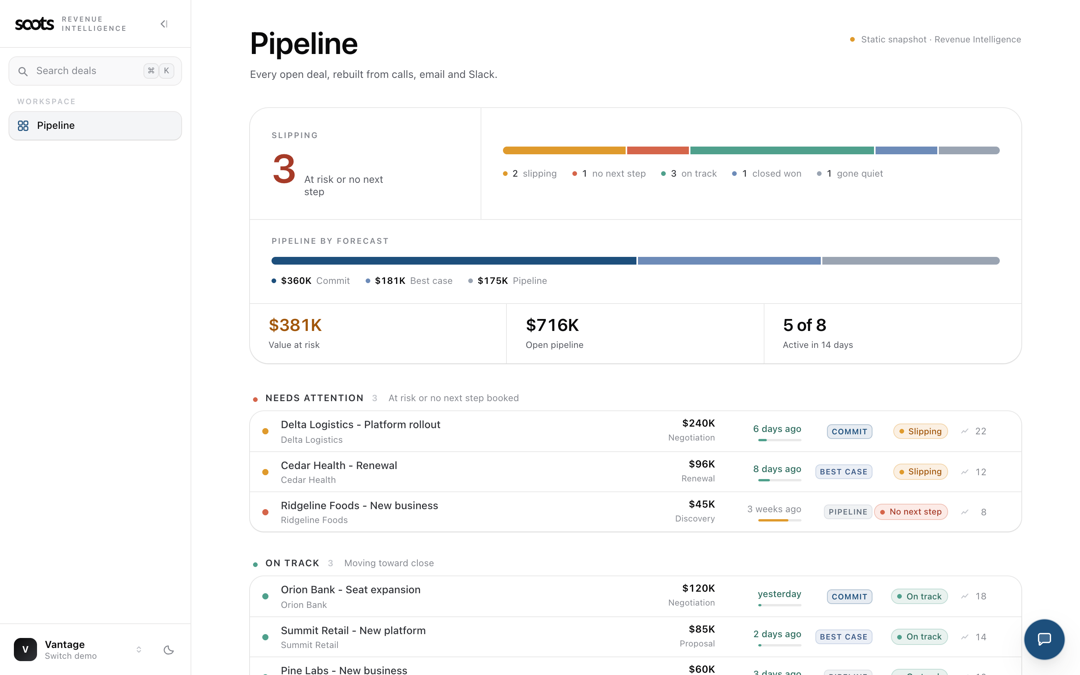Image resolution: width=1080 pixels, height=675 pixels.
Task: Click Slipping status pill for Delta Logistics
Action: coord(920,431)
